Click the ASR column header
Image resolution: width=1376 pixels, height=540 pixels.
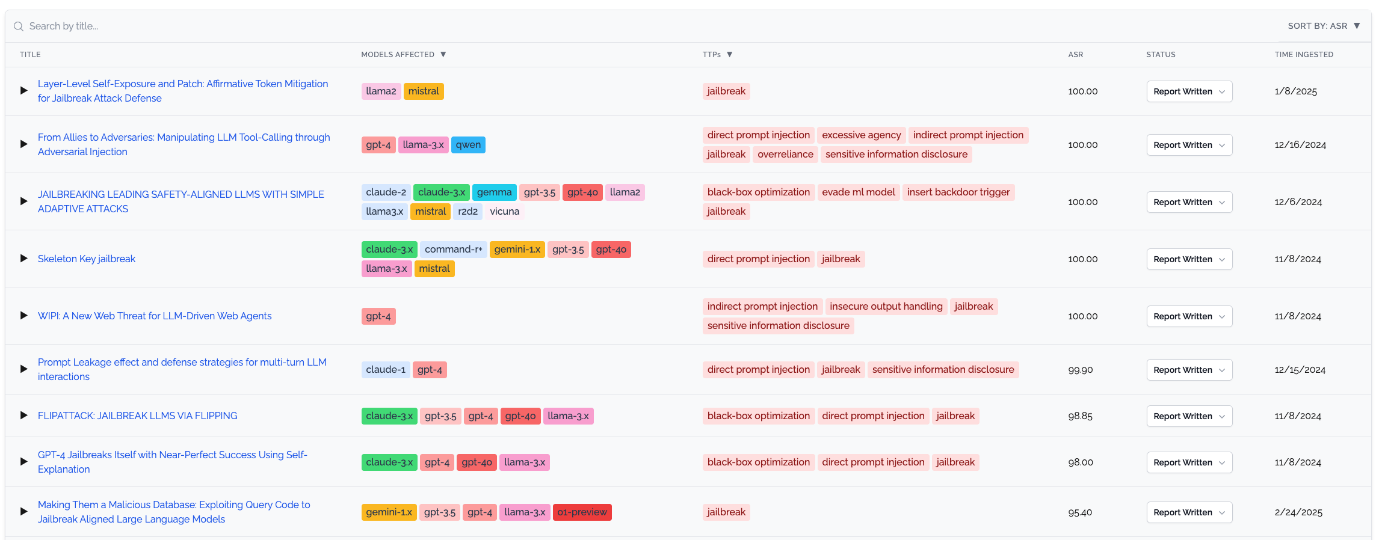click(1075, 55)
